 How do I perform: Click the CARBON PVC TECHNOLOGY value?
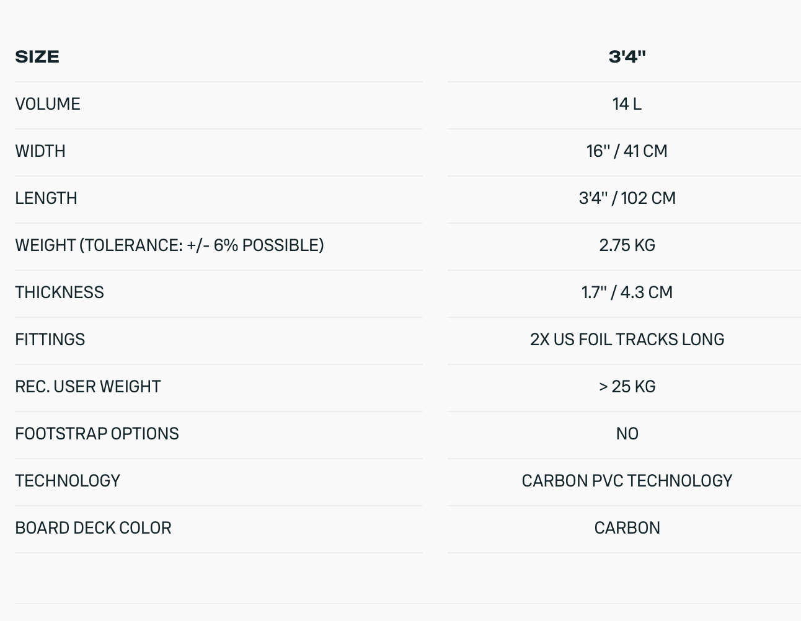pyautogui.click(x=627, y=481)
